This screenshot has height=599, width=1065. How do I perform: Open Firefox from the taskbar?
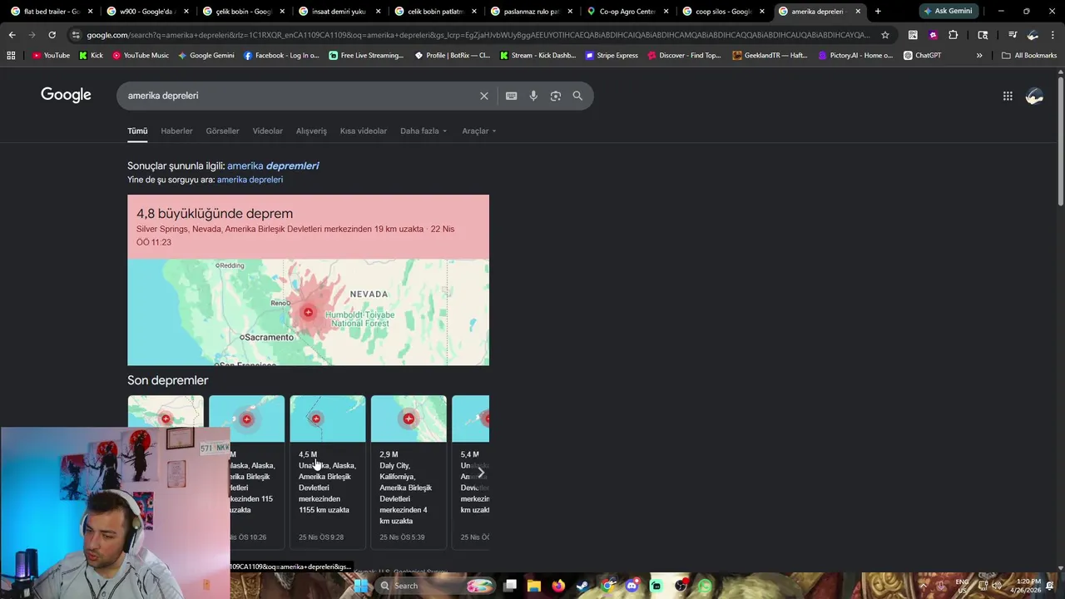[558, 586]
